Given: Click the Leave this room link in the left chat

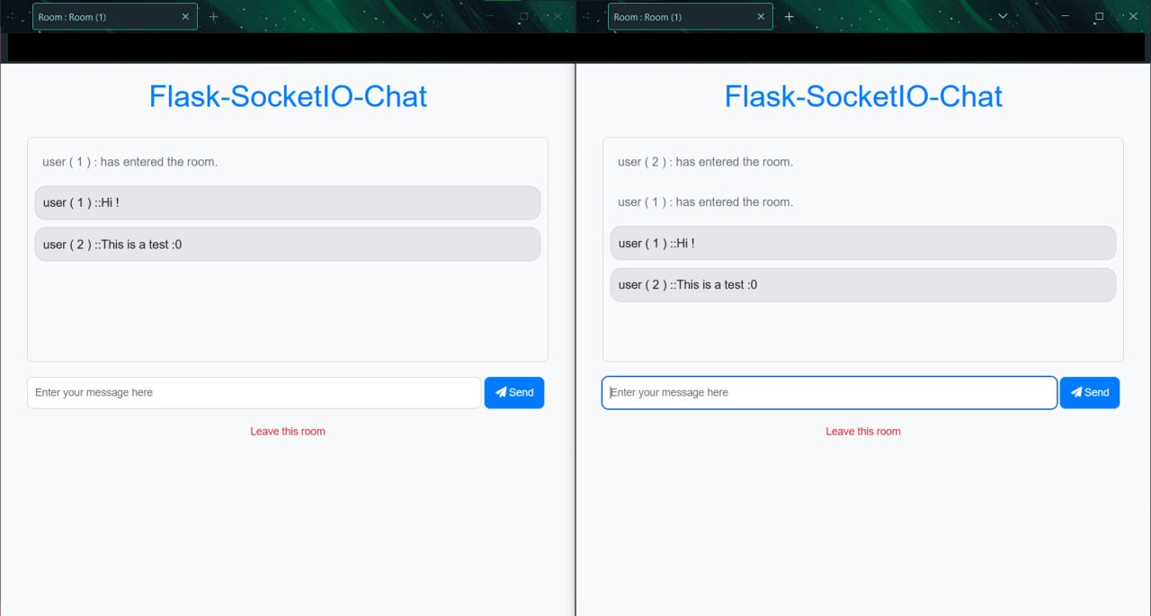Looking at the screenshot, I should 288,431.
